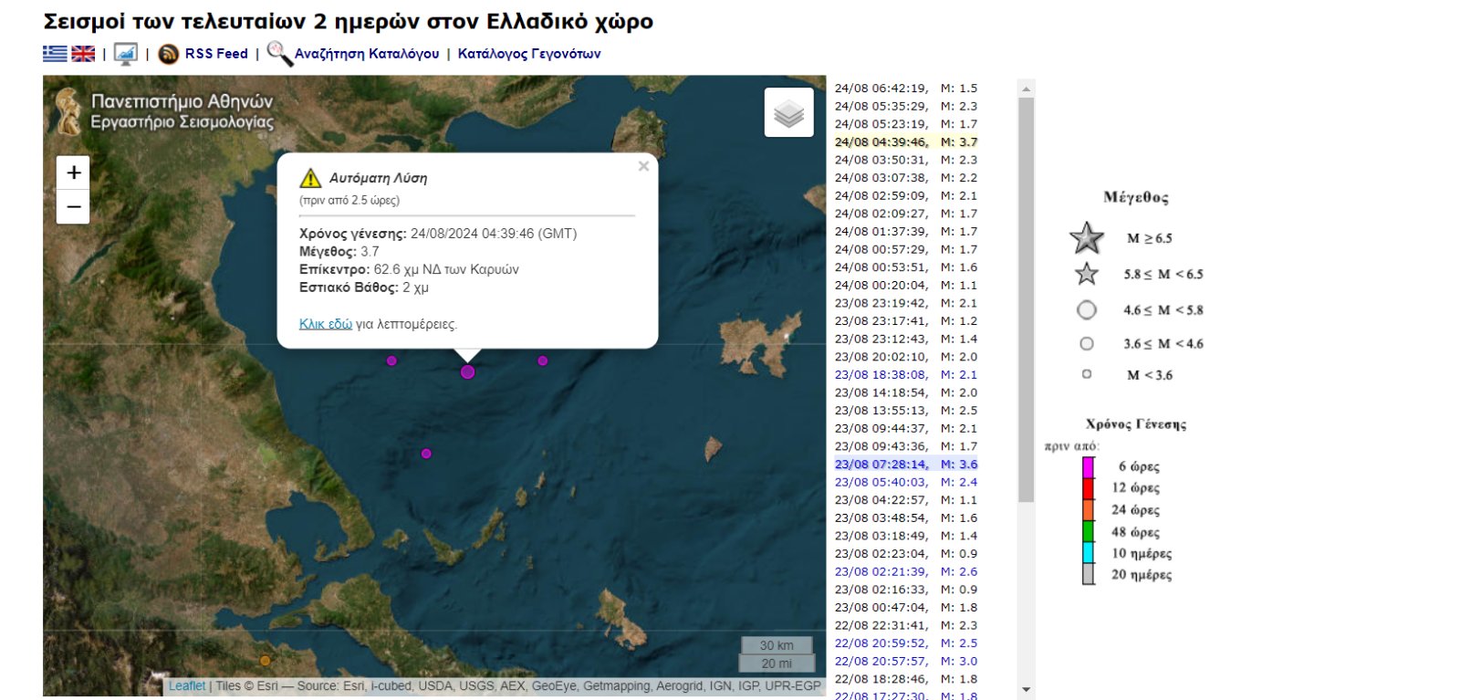Viewport: 1460px width, 700px height.
Task: Switch to Greek language flag
Action: tap(55, 54)
